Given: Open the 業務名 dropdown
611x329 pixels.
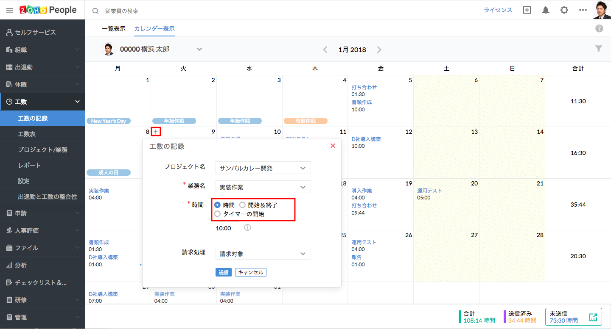Looking at the screenshot, I should pyautogui.click(x=263, y=187).
